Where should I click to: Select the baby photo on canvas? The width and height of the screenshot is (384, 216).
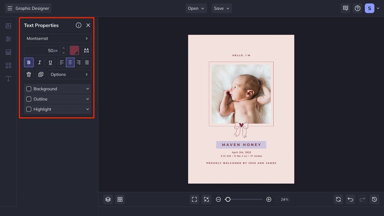241,94
